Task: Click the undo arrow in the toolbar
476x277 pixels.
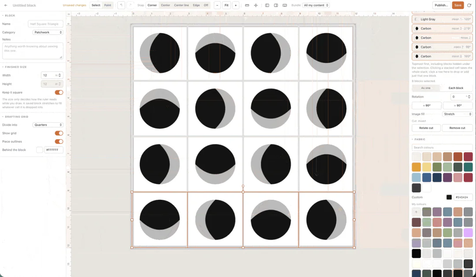Action: point(121,5)
